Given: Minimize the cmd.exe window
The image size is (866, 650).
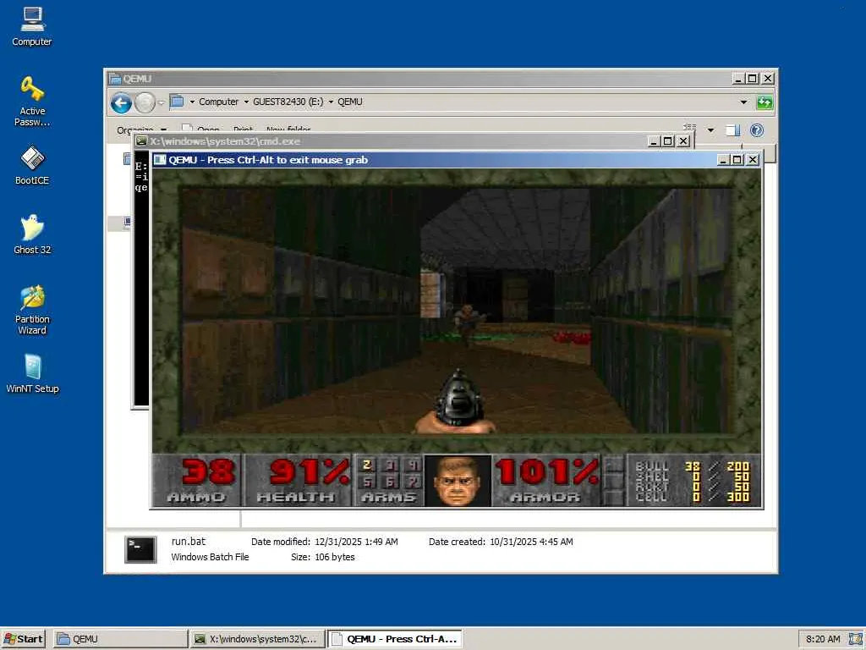Looking at the screenshot, I should click(x=654, y=141).
